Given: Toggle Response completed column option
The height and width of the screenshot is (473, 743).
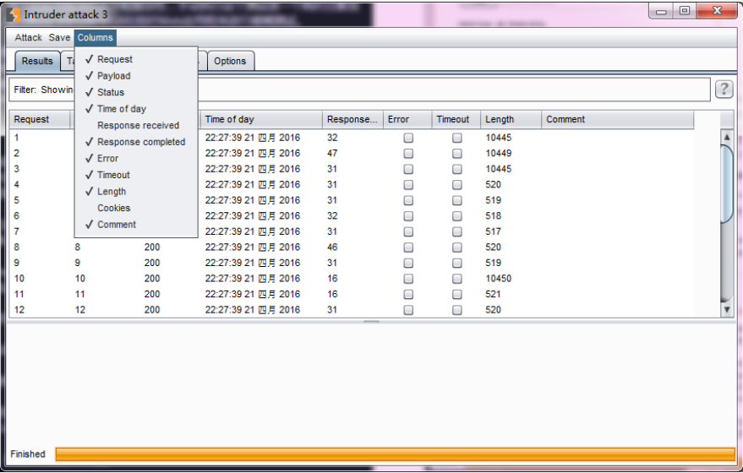Looking at the screenshot, I should pos(136,142).
